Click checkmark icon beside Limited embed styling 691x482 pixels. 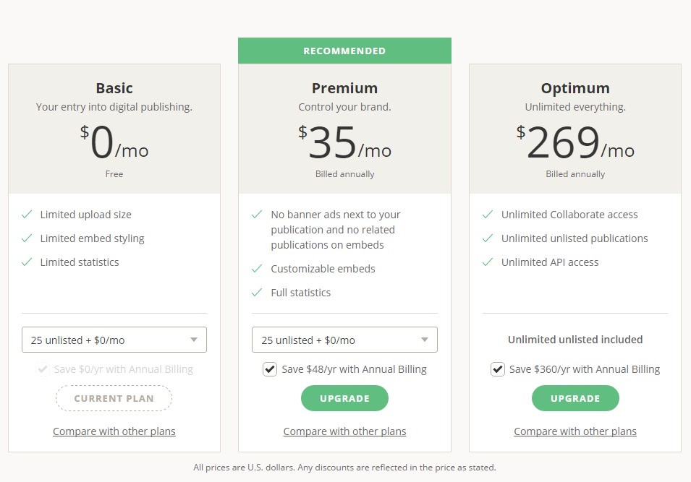27,238
